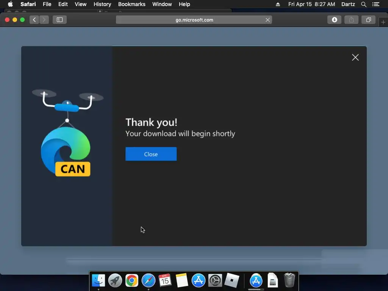Click the date and time in menu bar
This screenshot has height=291, width=388.
click(x=311, y=4)
